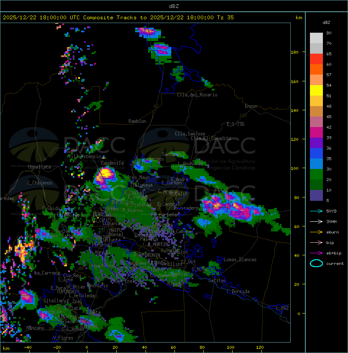Image resolution: width=348 pixels, height=353 pixels.
Task: Click the 'Villavicencio' map label
Action: [x=84, y=156]
